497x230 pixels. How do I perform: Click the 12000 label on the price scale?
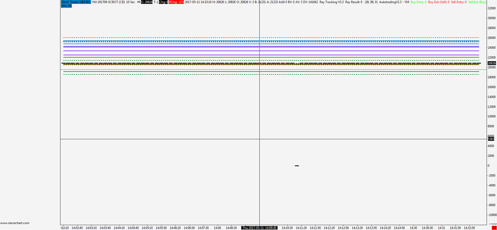(x=492, y=107)
